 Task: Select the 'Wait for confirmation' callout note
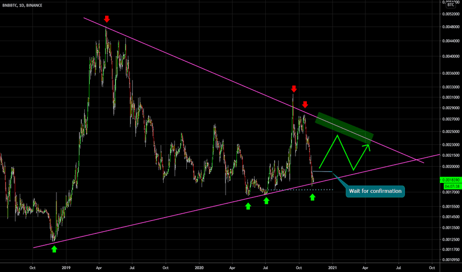tap(375, 191)
